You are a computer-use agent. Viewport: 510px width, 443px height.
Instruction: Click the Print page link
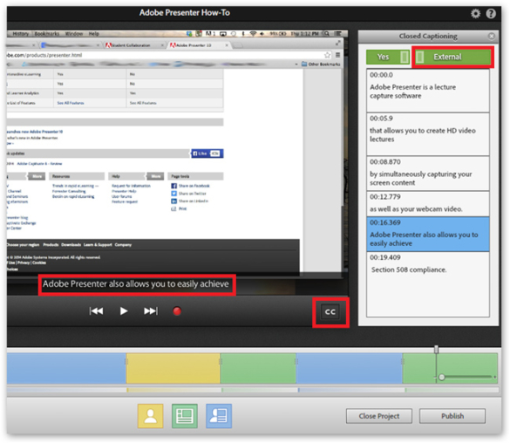point(179,208)
